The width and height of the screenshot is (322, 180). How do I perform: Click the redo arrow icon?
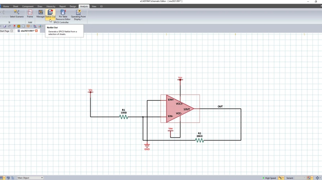pyautogui.click(x=9, y=26)
